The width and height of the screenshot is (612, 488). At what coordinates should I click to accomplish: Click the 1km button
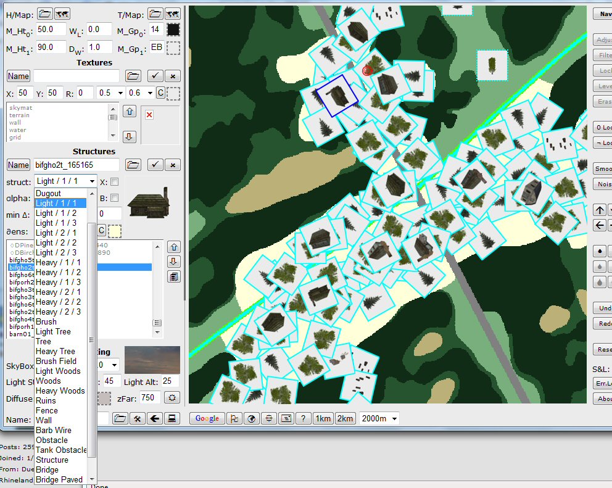click(323, 418)
